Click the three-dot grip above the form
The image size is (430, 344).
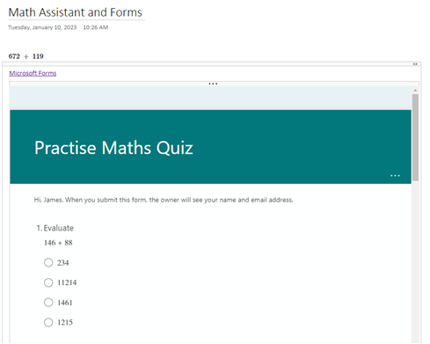pyautogui.click(x=213, y=84)
